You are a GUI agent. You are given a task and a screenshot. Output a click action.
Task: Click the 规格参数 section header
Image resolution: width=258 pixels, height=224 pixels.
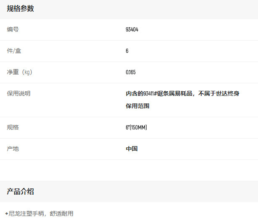point(20,8)
